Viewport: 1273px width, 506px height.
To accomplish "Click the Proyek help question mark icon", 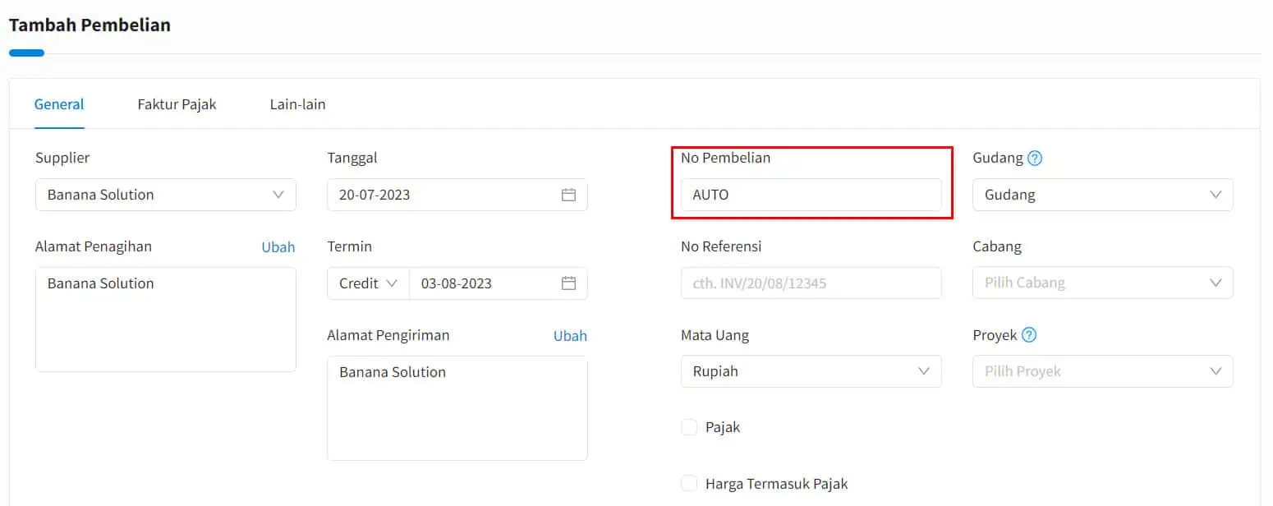I will pos(1029,335).
